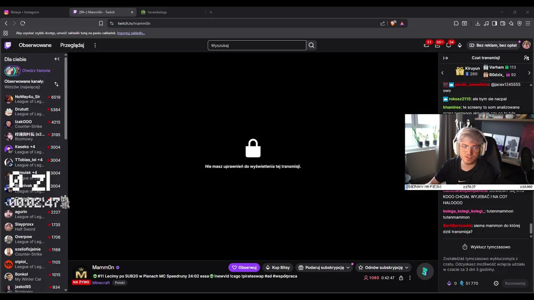Click Bez reklam, bez opłat button
The height and width of the screenshot is (300, 534).
pyautogui.click(x=493, y=45)
